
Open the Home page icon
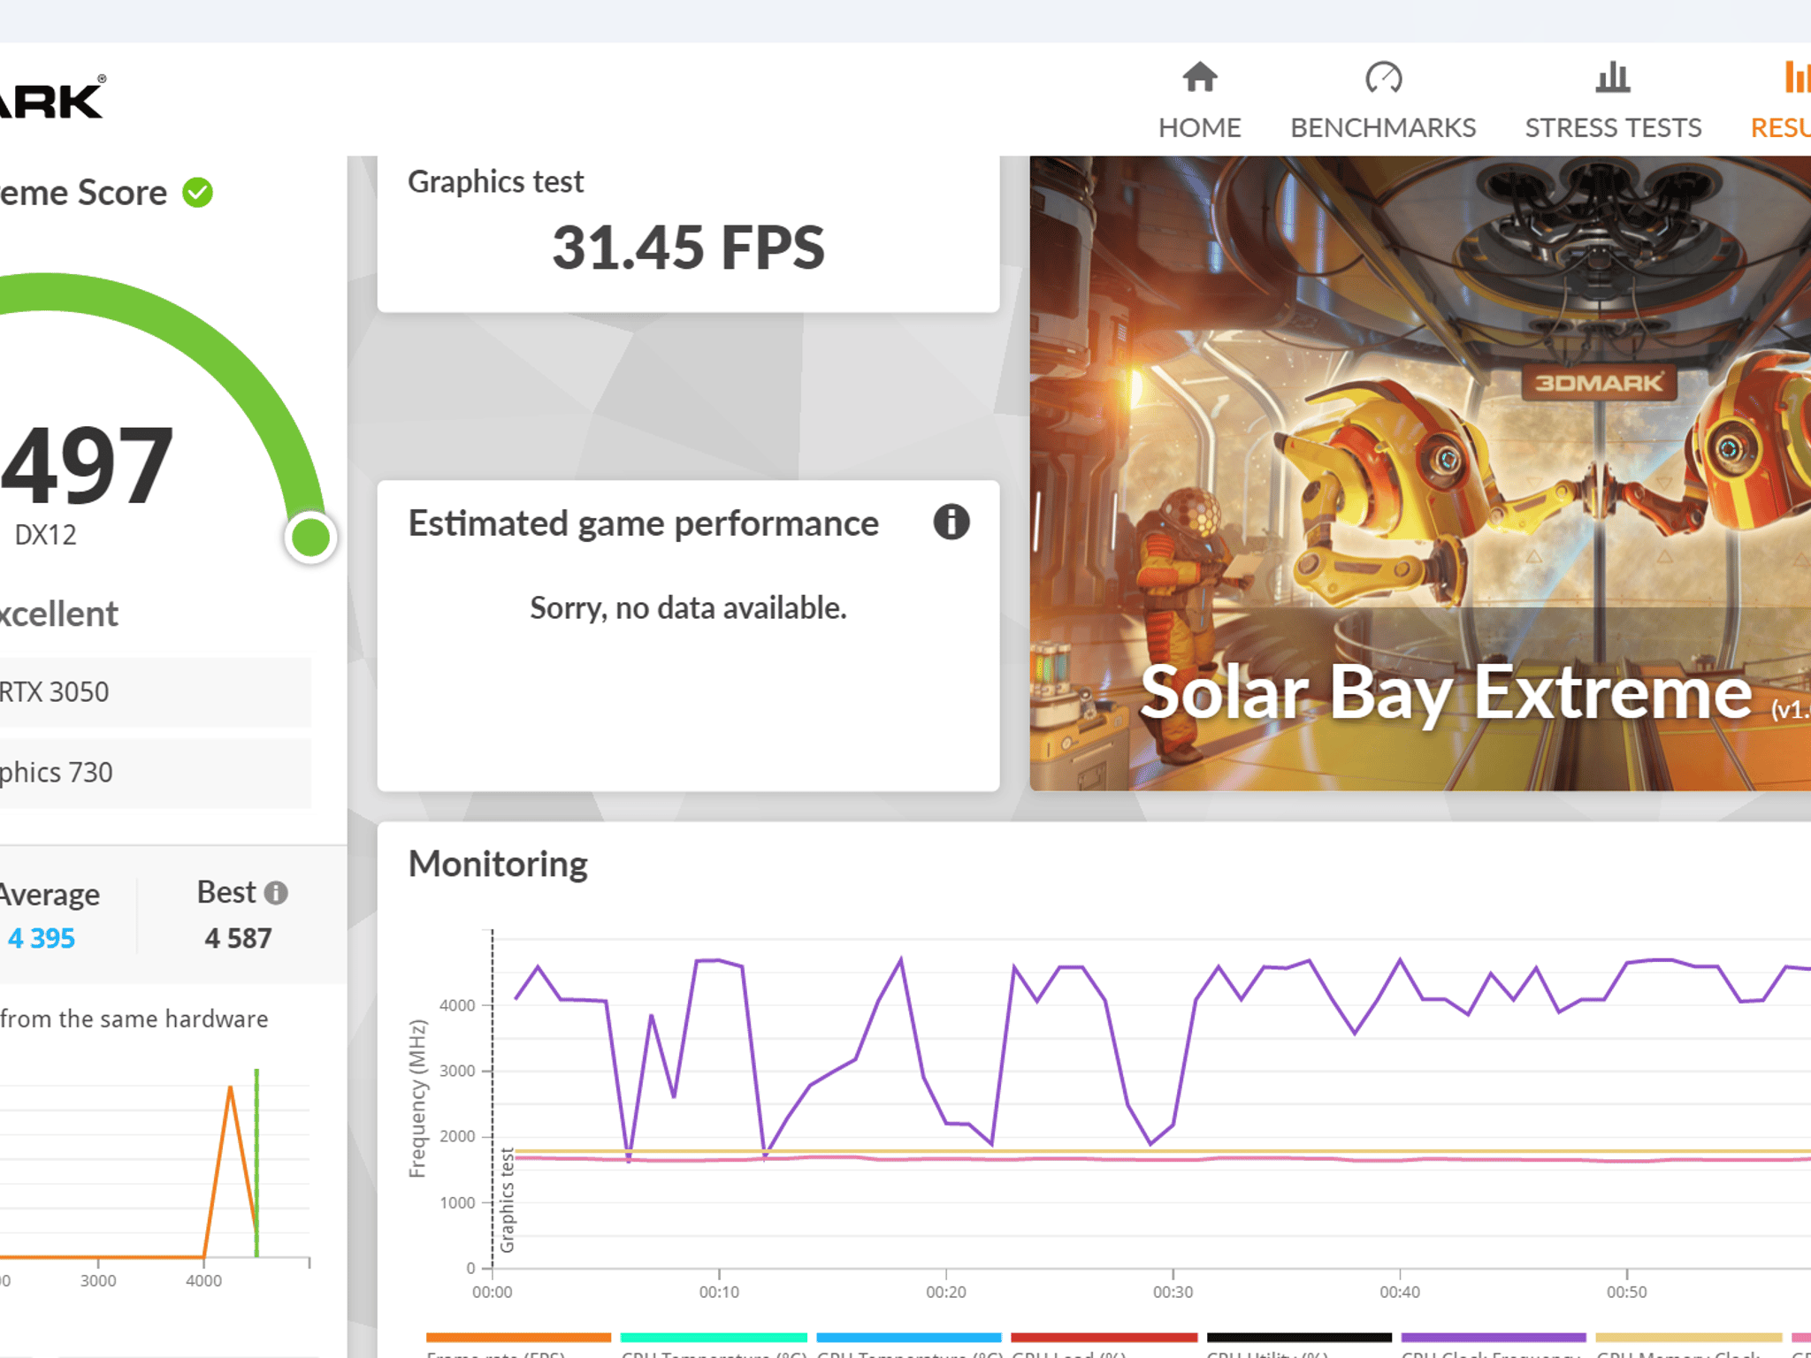1199,78
